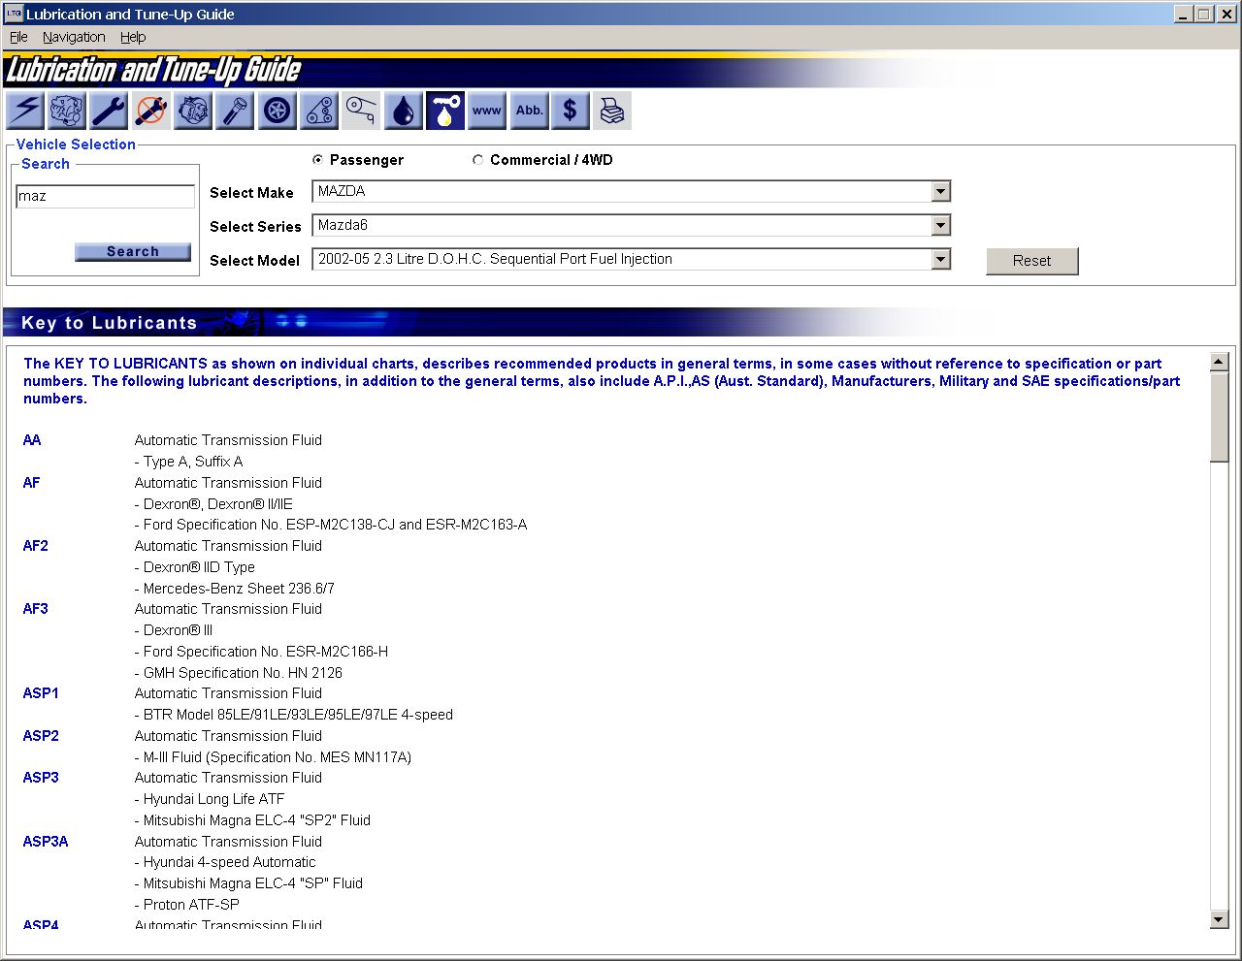
Task: Expand the Select Series dropdown
Action: pyautogui.click(x=940, y=226)
